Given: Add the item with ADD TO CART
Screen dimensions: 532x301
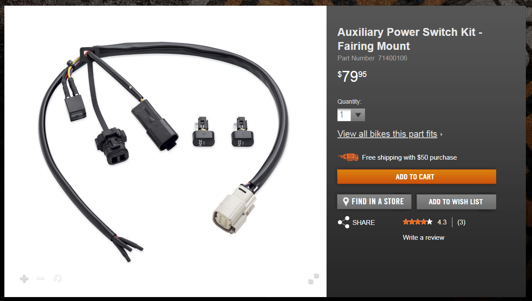Looking at the screenshot, I should [x=417, y=177].
